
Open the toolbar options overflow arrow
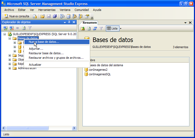pyautogui.click(x=92, y=18)
